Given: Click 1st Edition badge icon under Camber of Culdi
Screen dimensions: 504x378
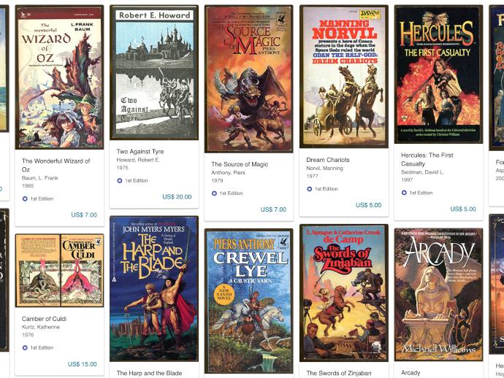Looking at the screenshot, I should pos(25,348).
